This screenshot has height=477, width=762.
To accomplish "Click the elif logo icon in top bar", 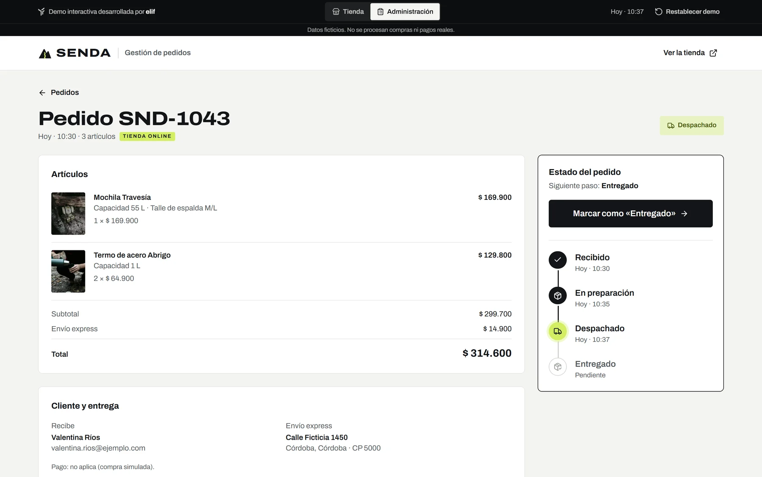I will (41, 11).
